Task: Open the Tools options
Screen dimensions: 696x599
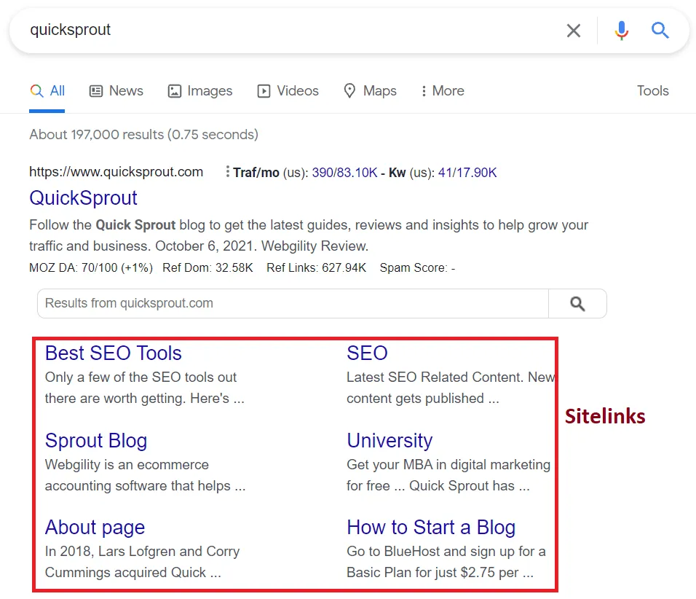Action: (652, 91)
